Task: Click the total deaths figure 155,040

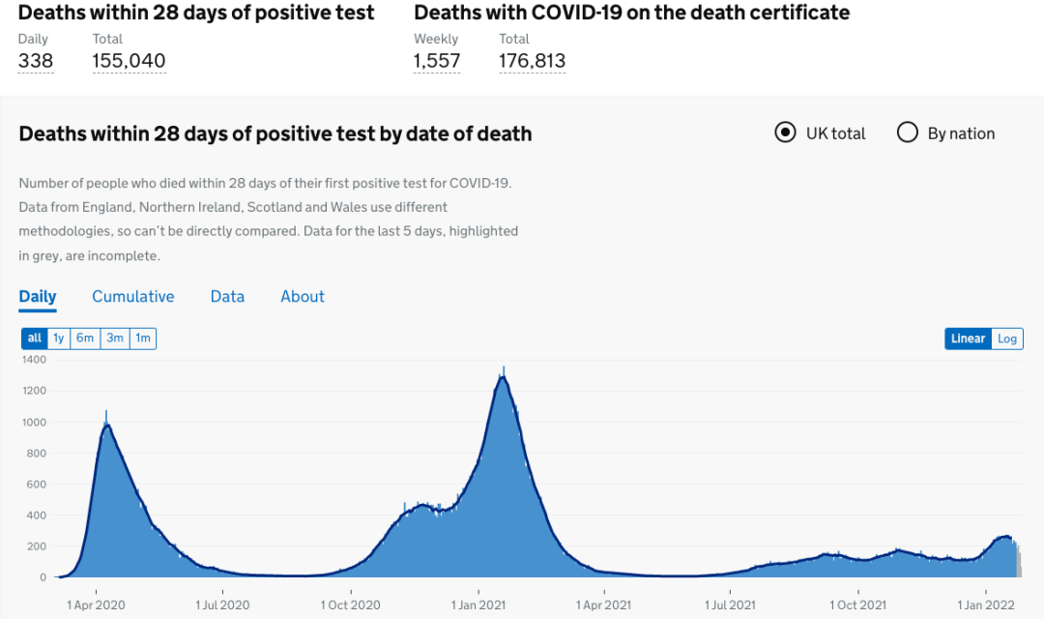Action: pyautogui.click(x=130, y=61)
